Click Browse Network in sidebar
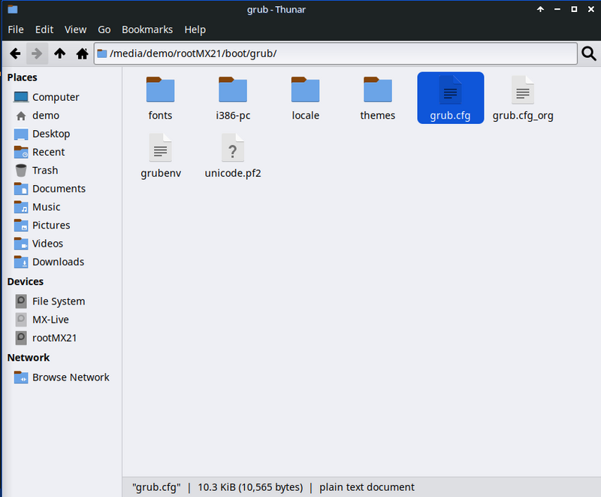 point(62,377)
